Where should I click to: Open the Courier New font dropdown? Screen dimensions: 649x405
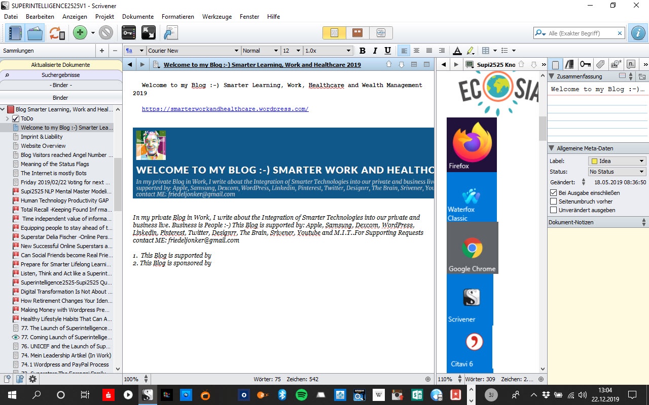point(236,51)
